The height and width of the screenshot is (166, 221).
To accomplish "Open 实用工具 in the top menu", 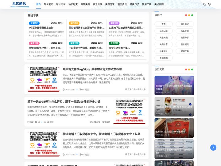I will point(147,4).
